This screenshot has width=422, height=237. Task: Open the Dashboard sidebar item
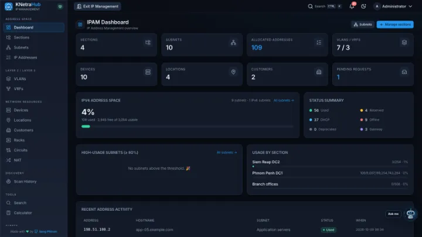[33, 28]
